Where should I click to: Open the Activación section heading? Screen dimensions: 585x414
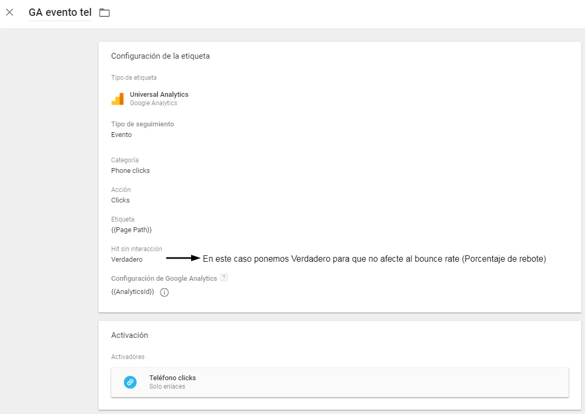(130, 335)
